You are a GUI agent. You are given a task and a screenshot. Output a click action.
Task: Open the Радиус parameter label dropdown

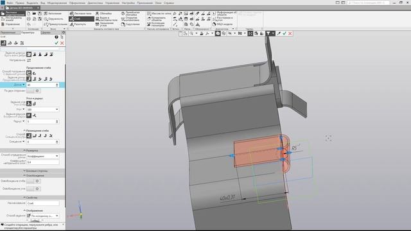(x=19, y=121)
